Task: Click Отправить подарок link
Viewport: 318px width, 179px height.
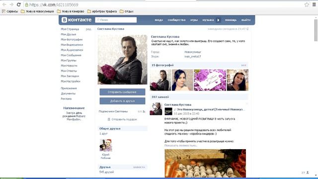Action: point(124,119)
